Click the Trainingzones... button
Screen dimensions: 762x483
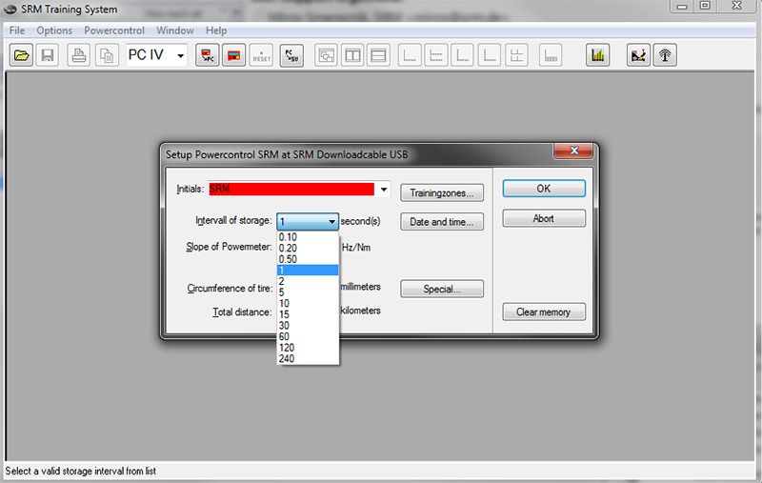[442, 192]
